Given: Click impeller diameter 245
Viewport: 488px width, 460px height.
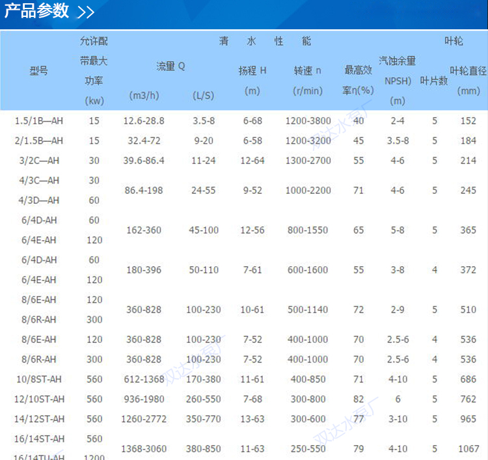Looking at the screenshot, I should point(468,191).
